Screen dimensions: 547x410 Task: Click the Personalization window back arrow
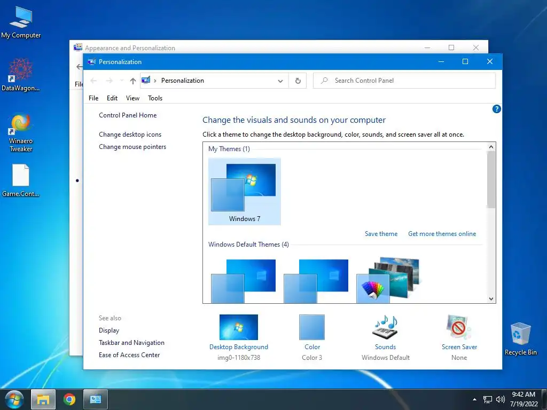[x=93, y=81]
